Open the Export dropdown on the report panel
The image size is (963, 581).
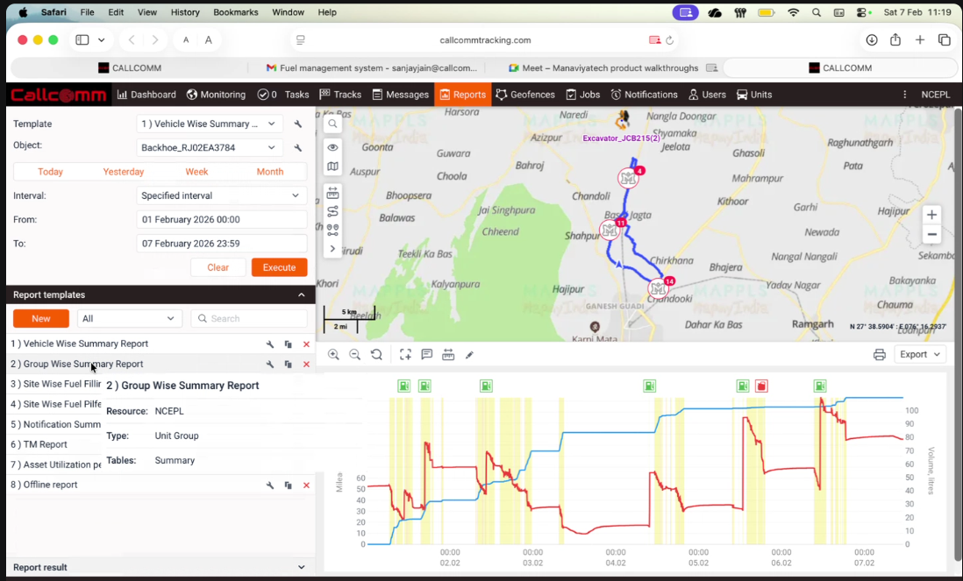pyautogui.click(x=919, y=354)
